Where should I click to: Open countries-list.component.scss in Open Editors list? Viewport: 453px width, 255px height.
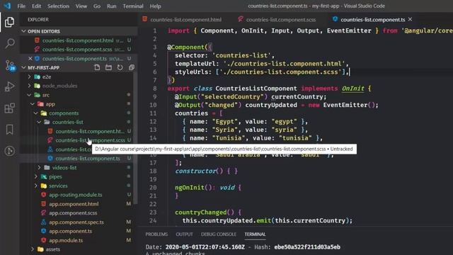[x=78, y=50]
